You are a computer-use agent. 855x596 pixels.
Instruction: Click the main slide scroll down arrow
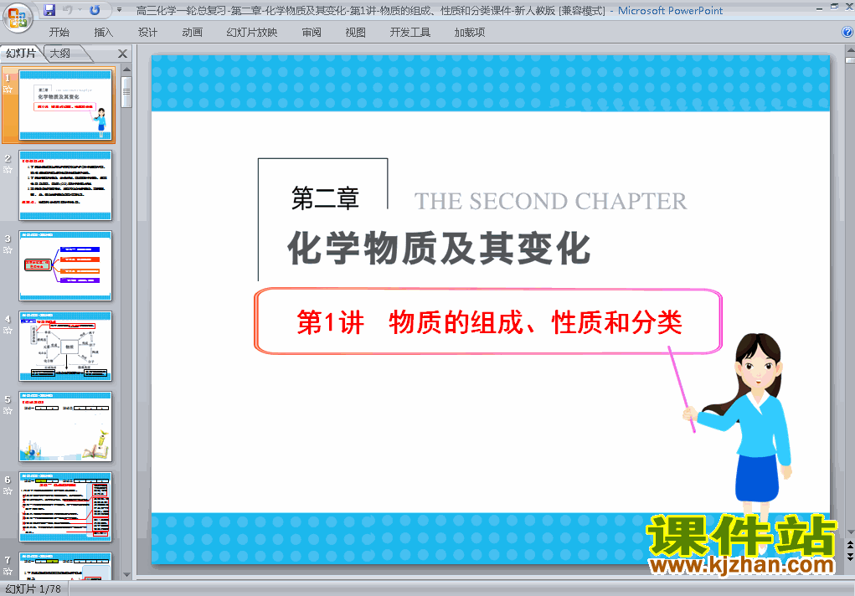pyautogui.click(x=850, y=532)
